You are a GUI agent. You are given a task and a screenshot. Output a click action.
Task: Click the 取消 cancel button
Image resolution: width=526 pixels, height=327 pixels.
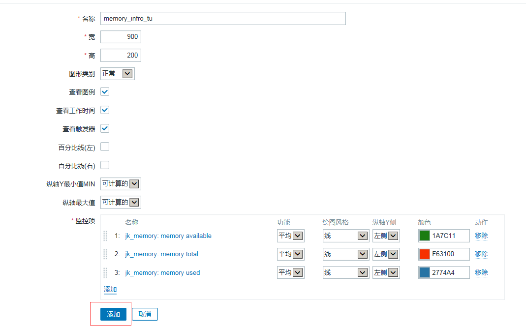click(x=145, y=314)
